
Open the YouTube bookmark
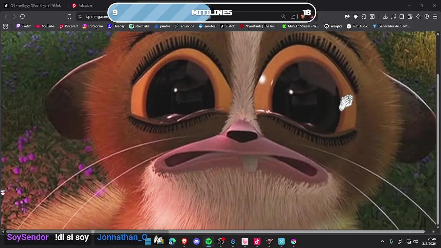45,26
